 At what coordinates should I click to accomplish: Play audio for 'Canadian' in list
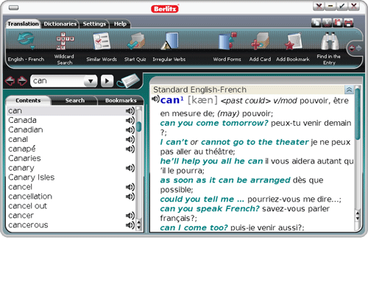tap(130, 130)
